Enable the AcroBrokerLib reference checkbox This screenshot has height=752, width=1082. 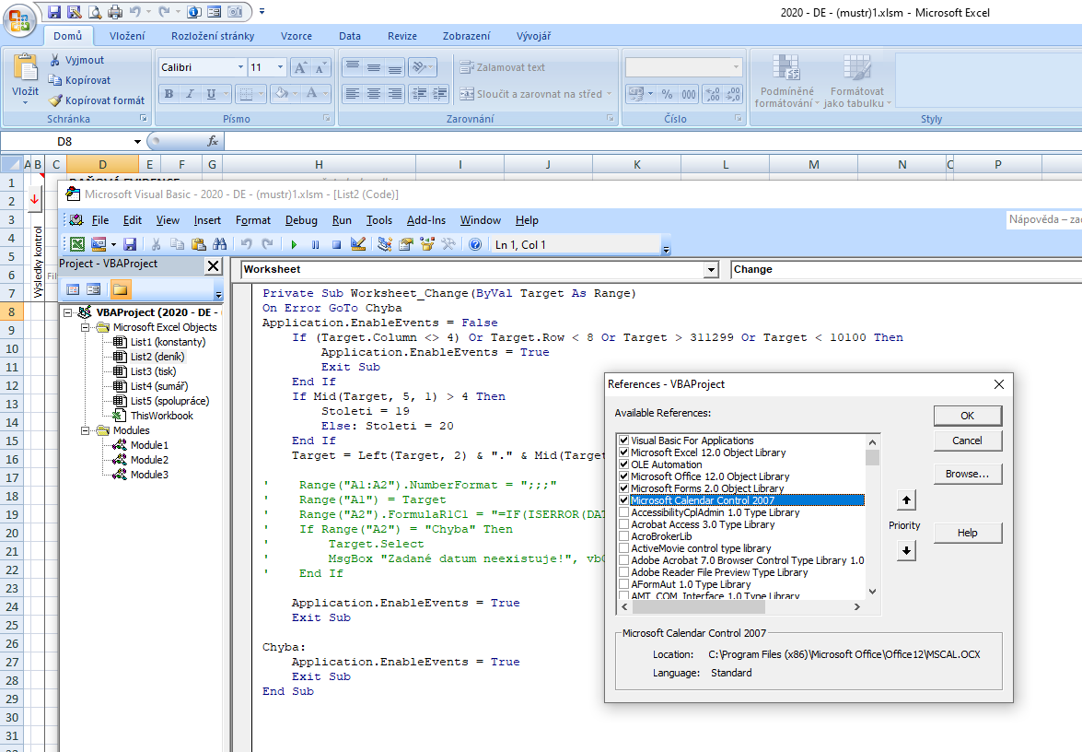pyautogui.click(x=624, y=536)
